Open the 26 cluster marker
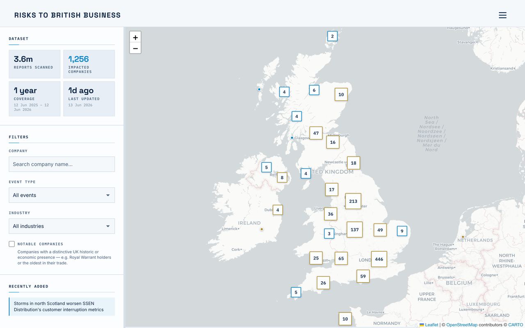This screenshot has height=328, width=525. (x=323, y=283)
